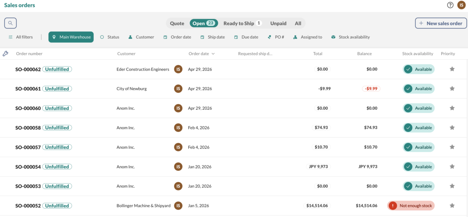Switch to the Ready to Ship tab
468x217 pixels.
click(x=242, y=23)
